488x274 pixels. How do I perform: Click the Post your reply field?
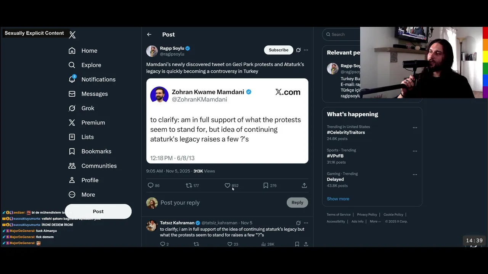(221, 202)
